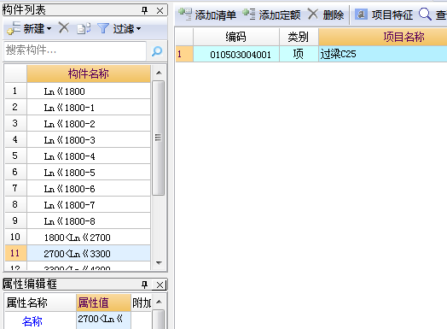Click the 过滤 funnel filter icon

point(103,28)
